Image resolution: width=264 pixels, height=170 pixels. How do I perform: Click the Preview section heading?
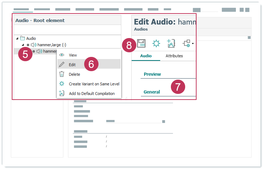tap(152, 74)
